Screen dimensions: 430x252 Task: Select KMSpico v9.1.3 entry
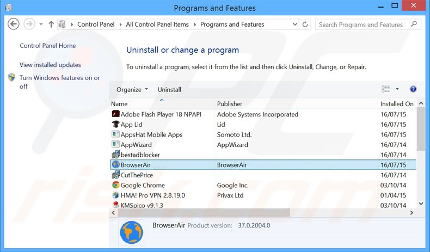(x=142, y=205)
